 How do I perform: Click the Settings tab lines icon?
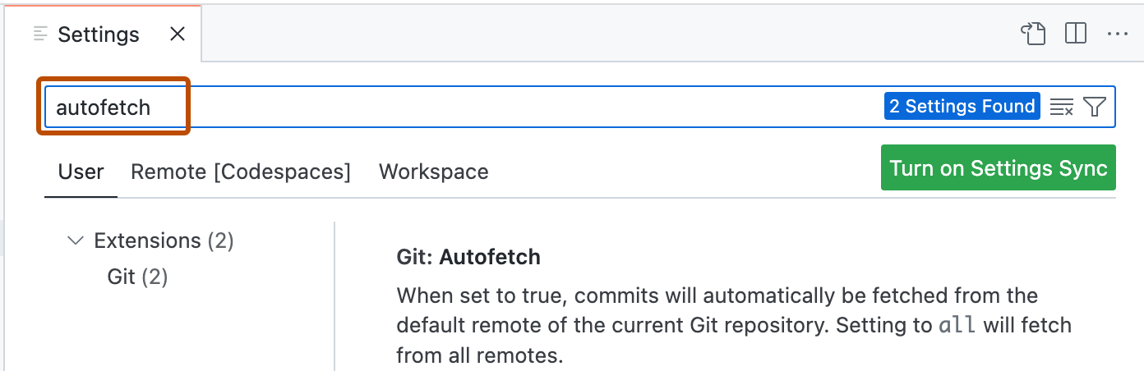(41, 34)
